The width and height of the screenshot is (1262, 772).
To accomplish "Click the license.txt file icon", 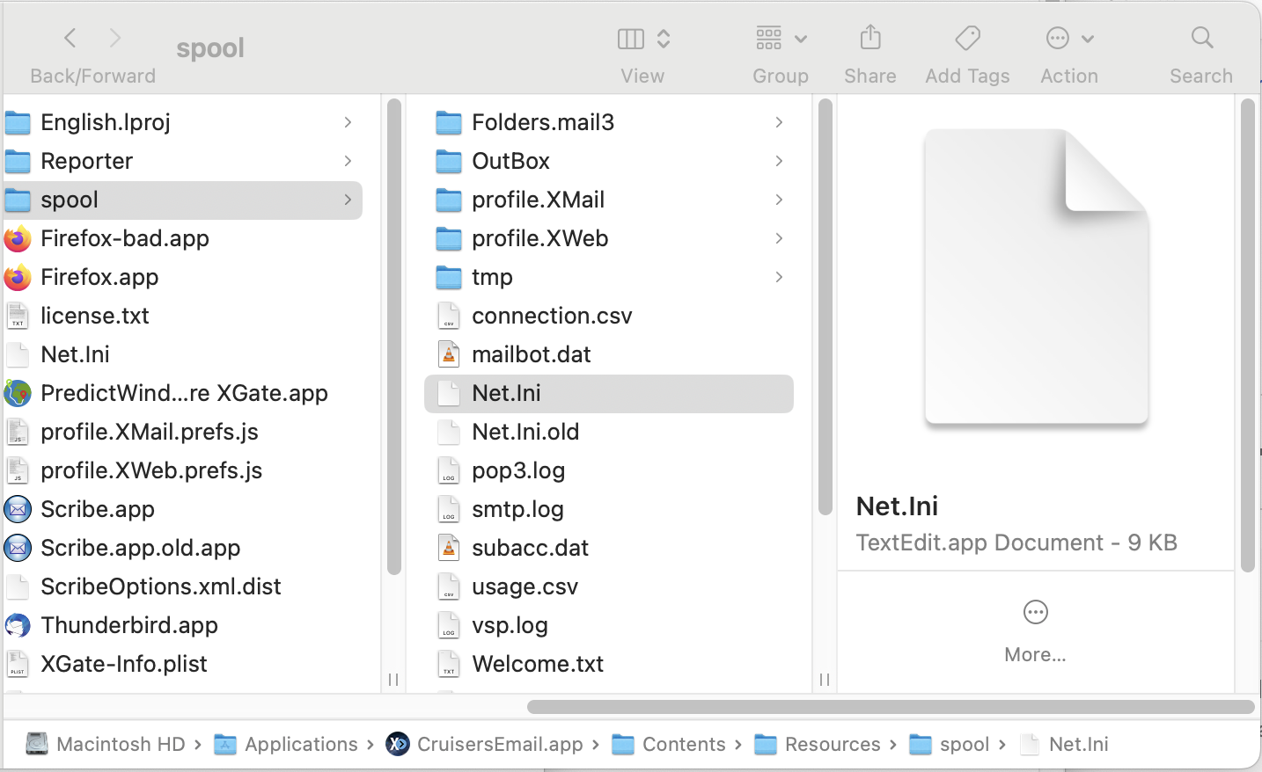I will [x=18, y=316].
